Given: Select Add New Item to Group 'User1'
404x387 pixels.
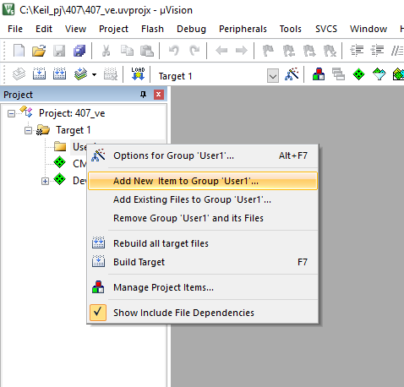Looking at the screenshot, I should coord(203,181).
